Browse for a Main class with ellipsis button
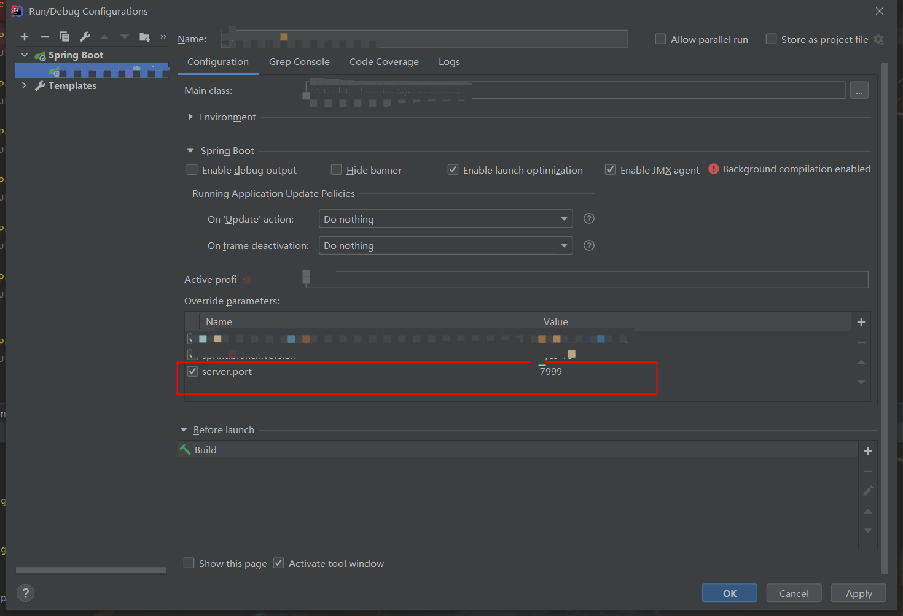The height and width of the screenshot is (616, 903). [x=859, y=90]
